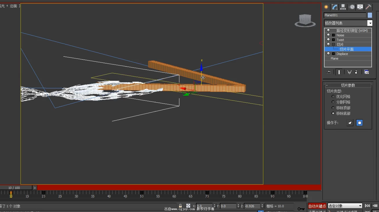
Task: Select the 切片 modifier in the stack
Action: [x=340, y=44]
